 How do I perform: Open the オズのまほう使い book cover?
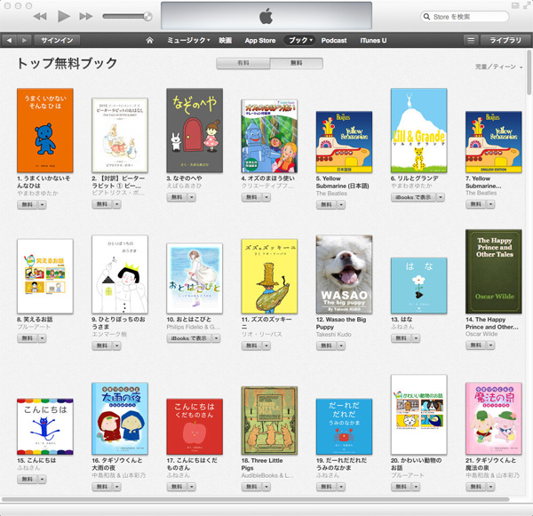269,136
